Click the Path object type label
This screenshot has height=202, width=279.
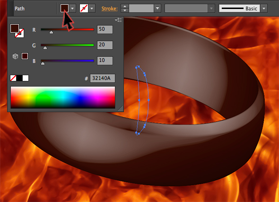[x=19, y=9]
